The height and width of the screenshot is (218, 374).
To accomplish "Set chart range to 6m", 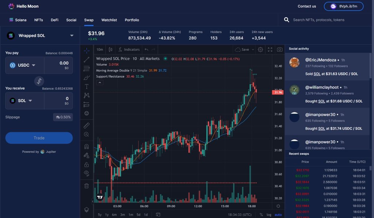I will coord(114,215).
